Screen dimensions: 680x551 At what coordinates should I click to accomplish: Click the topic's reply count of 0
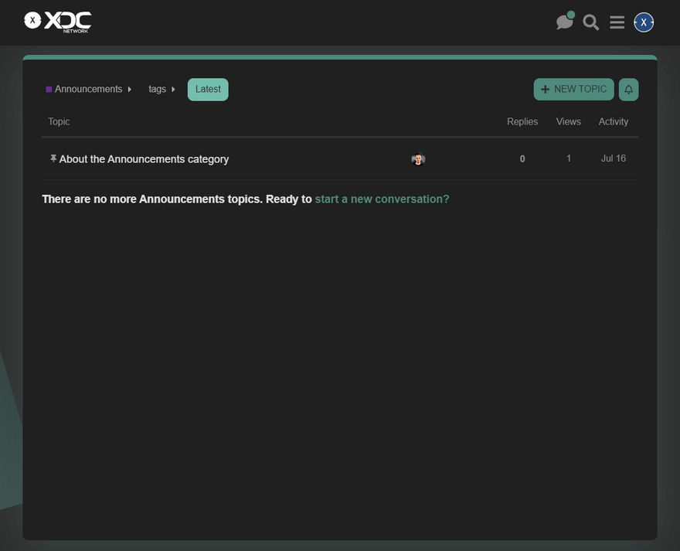(522, 159)
